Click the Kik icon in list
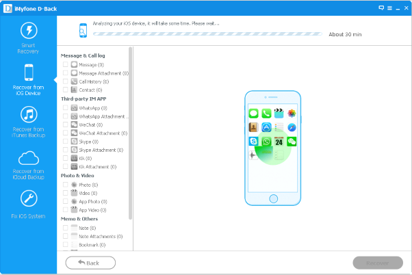Screen dimensions: 412x275 coord(74,159)
